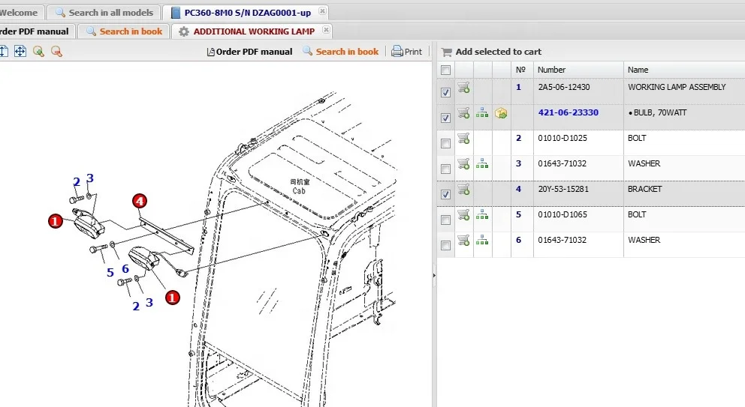Screen dimensions: 745x407
Task: Open structure tree icon for BULB, 70WATT row
Action: [x=482, y=113]
